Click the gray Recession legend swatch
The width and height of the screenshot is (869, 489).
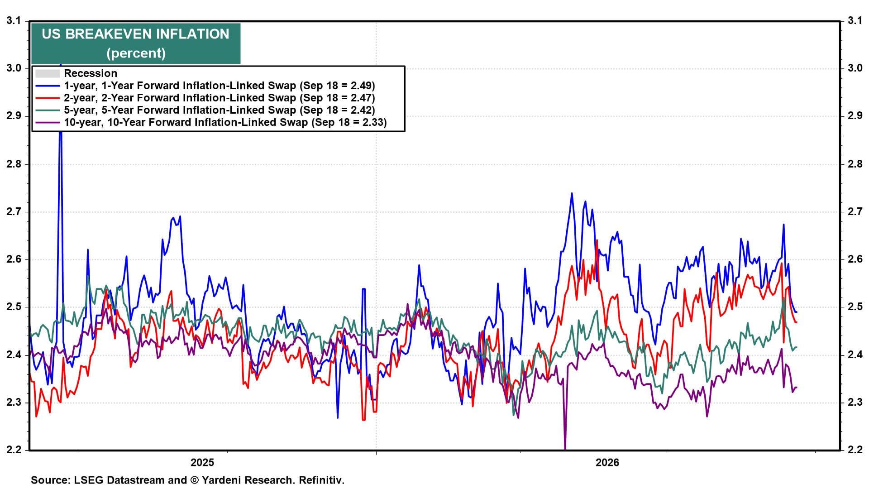click(48, 73)
